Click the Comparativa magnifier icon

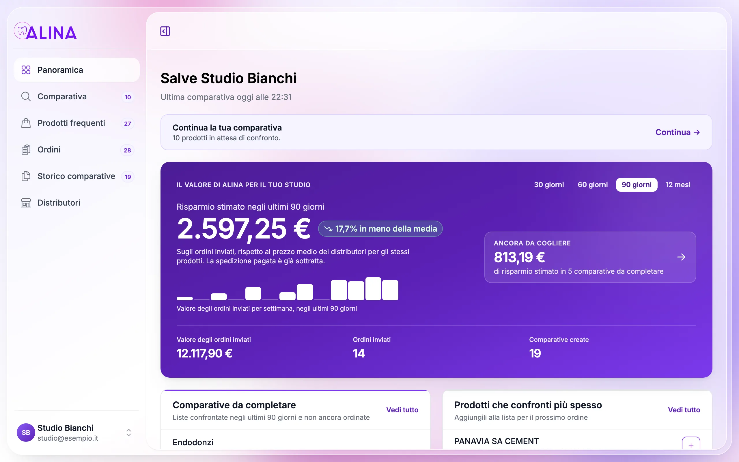pyautogui.click(x=26, y=96)
